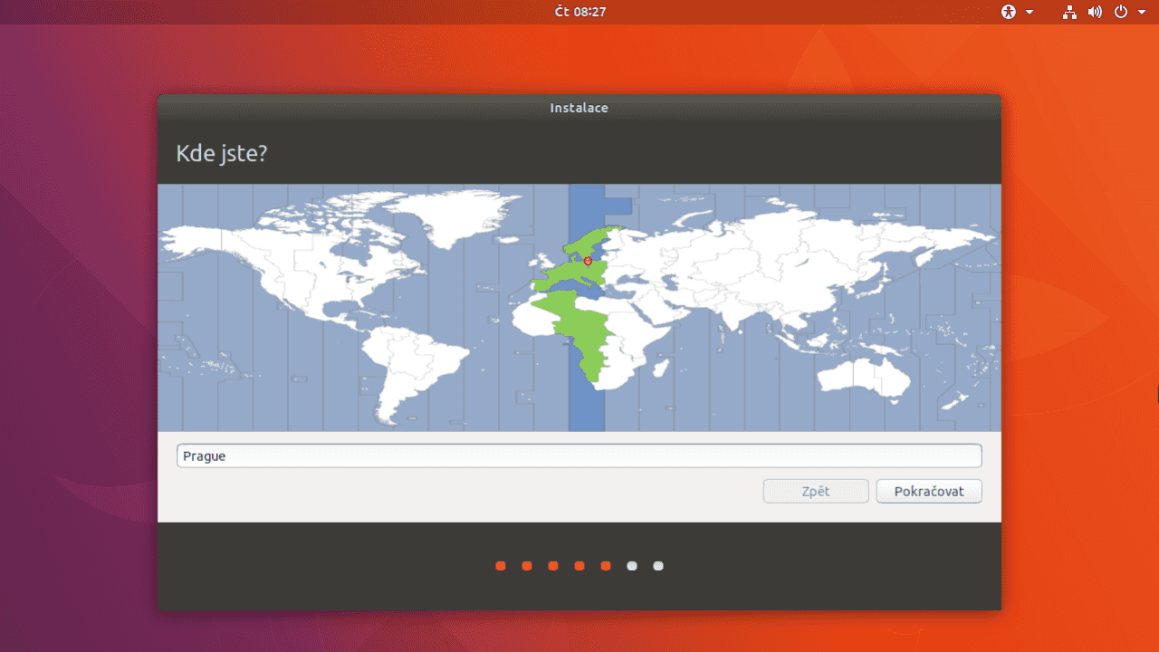Viewport: 1159px width, 652px height.
Task: Open the clock showing Čt 08:27
Action: pos(579,12)
